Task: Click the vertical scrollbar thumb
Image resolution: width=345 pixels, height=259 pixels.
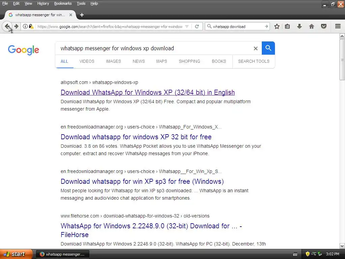Action: pyautogui.click(x=342, y=60)
